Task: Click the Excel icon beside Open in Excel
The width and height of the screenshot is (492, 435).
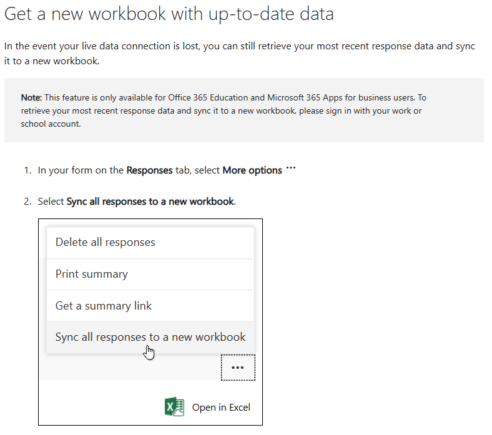Action: [x=174, y=407]
